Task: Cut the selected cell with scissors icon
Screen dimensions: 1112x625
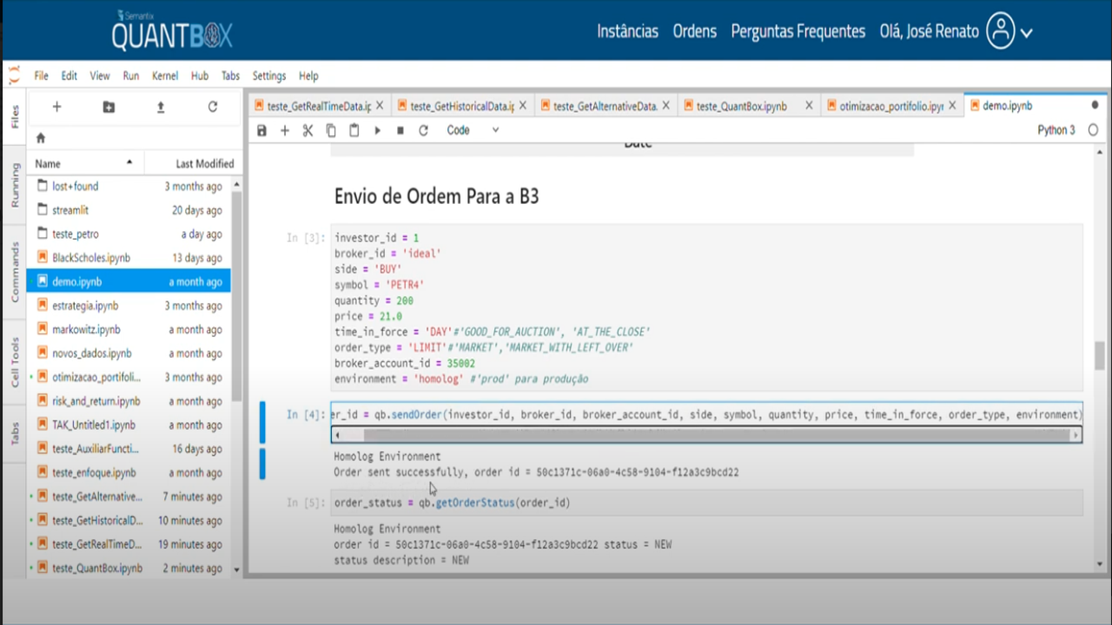Action: pos(308,130)
